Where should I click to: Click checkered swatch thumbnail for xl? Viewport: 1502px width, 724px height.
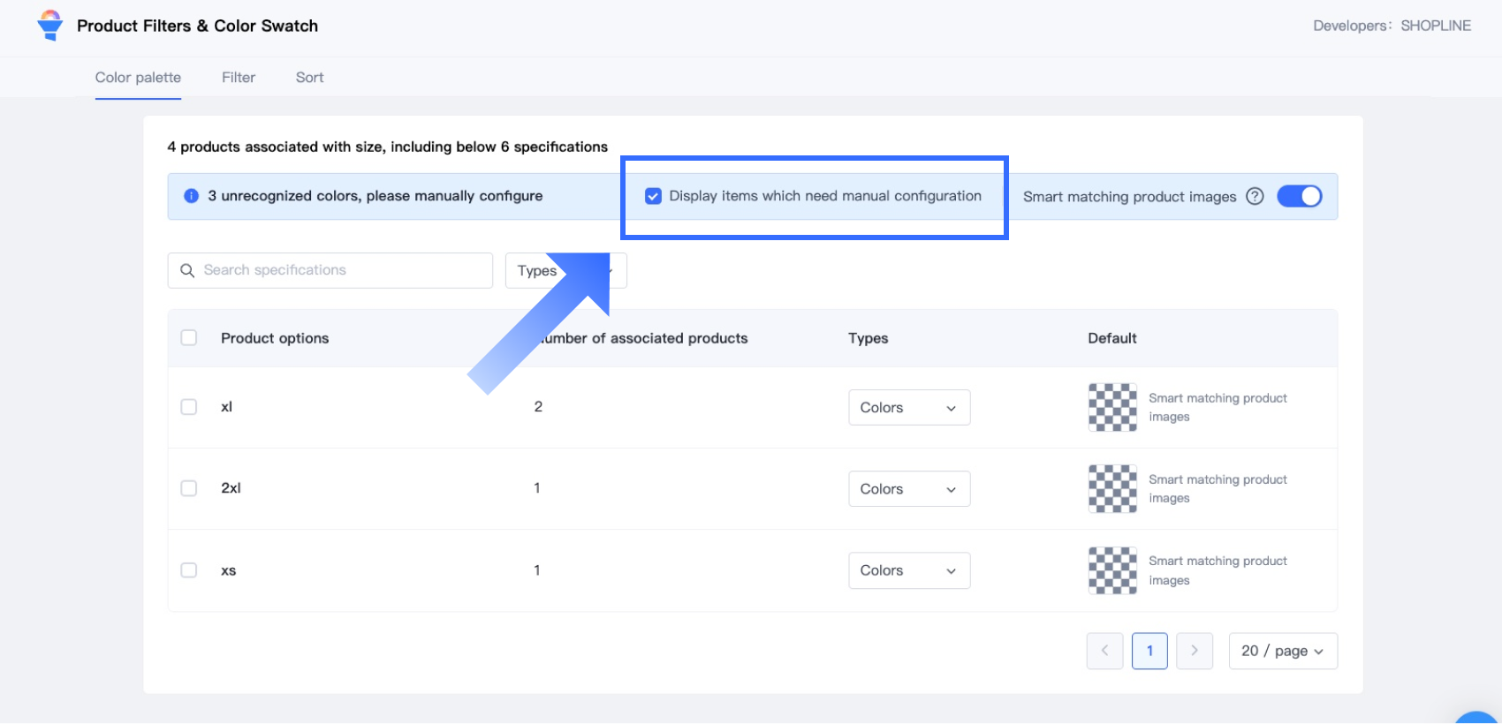point(1112,407)
